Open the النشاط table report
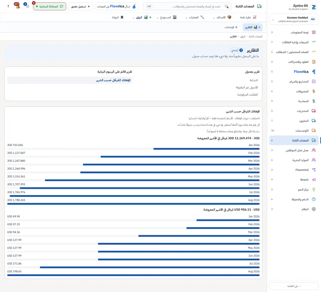321x292 pixels. coord(254,80)
